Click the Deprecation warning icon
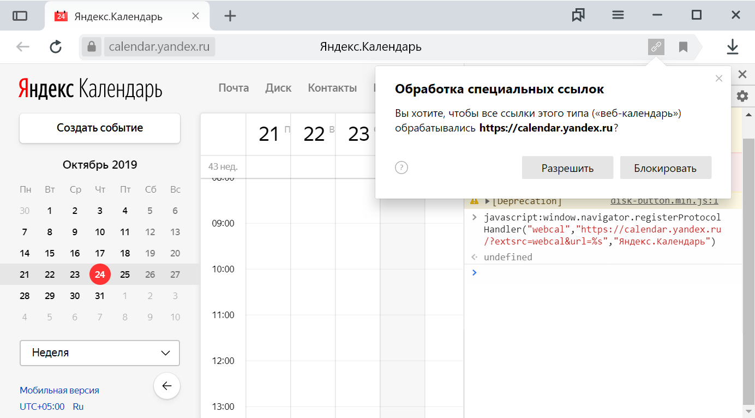 point(474,201)
